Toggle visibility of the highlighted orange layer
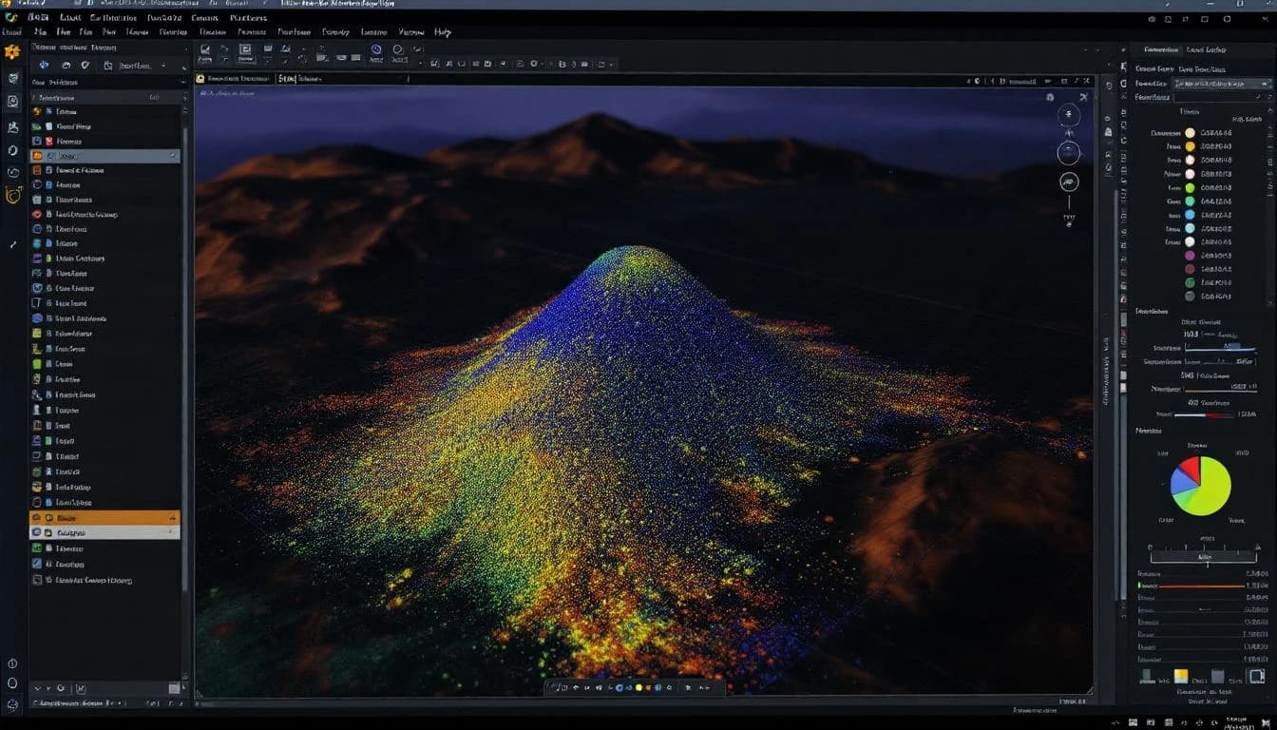 pos(37,518)
